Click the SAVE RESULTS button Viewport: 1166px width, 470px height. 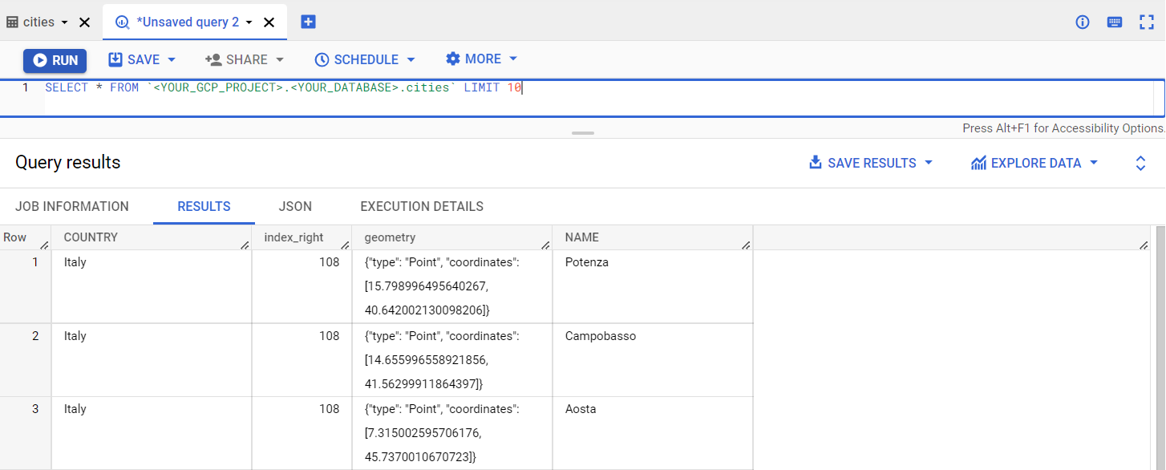pos(862,163)
